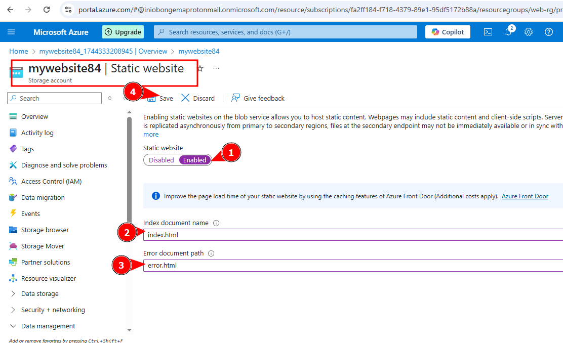Reload the page with refresh icon
The width and height of the screenshot is (563, 343).
pos(47,10)
